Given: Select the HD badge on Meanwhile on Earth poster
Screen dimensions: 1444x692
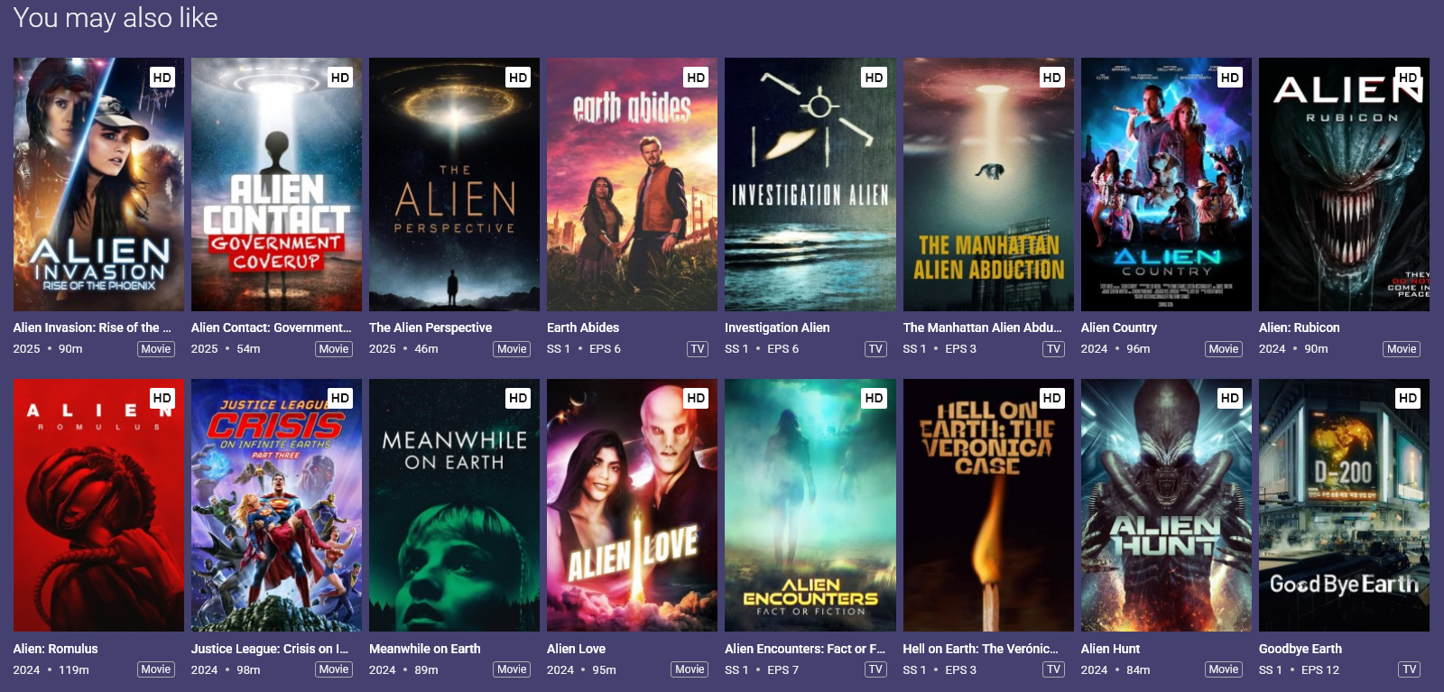Looking at the screenshot, I should pos(518,398).
